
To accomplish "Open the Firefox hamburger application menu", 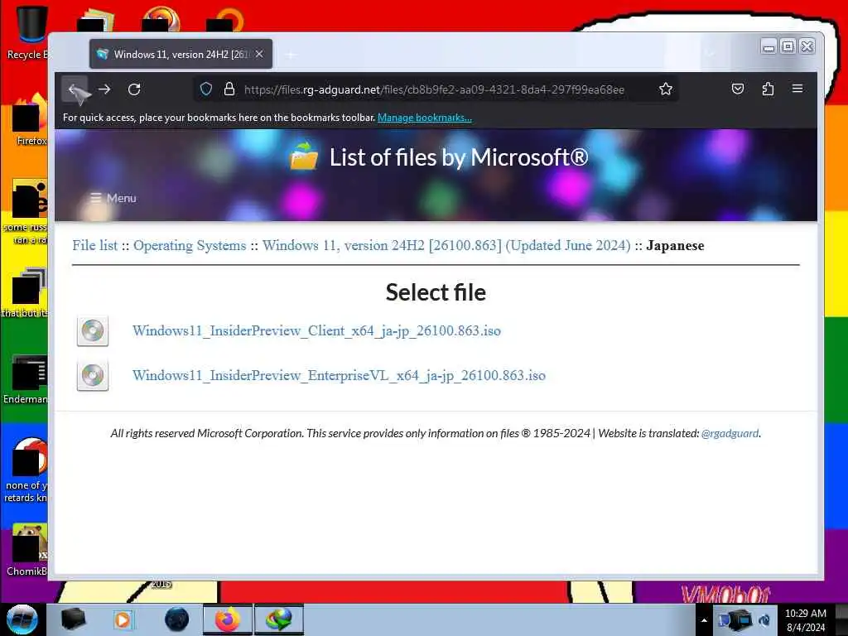I will pyautogui.click(x=797, y=89).
